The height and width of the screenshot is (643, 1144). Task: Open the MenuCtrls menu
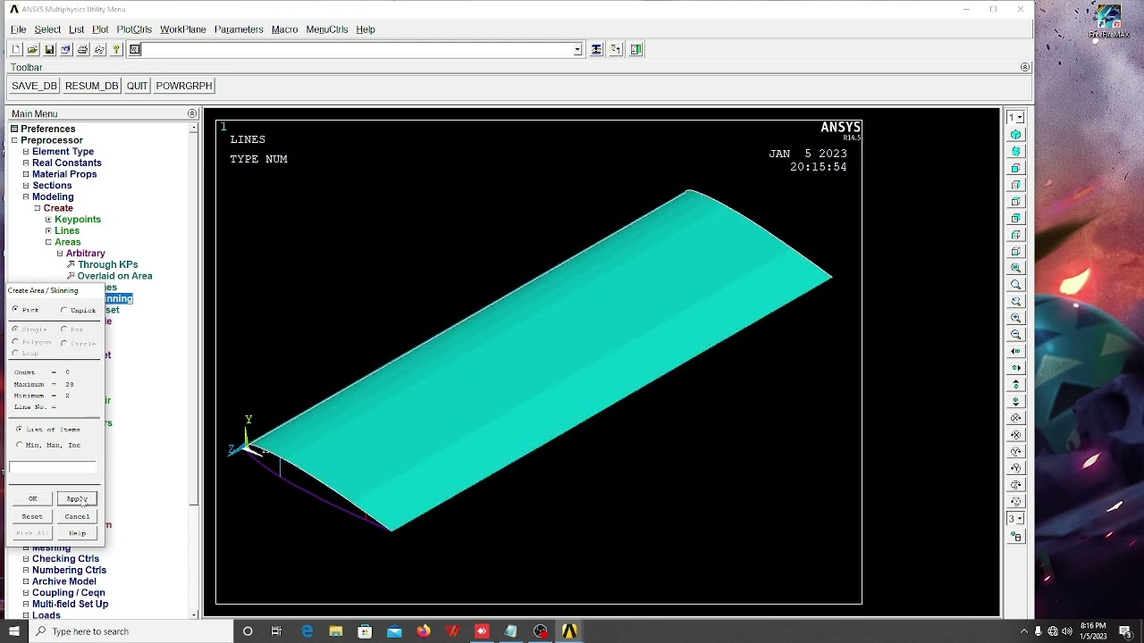point(327,29)
